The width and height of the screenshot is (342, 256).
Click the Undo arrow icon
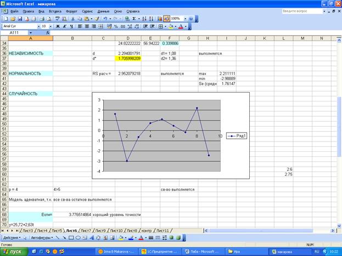tap(105, 18)
